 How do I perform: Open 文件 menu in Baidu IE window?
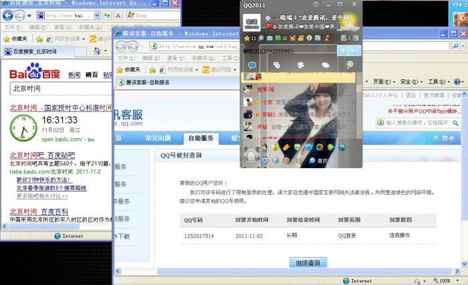coord(13,27)
